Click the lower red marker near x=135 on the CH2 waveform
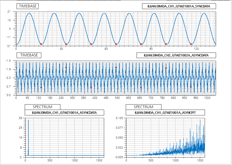The width and height of the screenshot is (232, 165). tap(41, 87)
